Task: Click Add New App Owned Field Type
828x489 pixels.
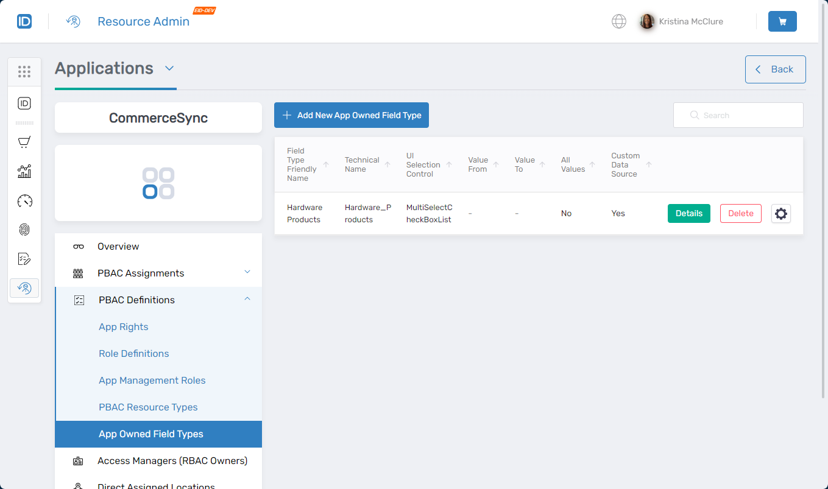Action: pyautogui.click(x=352, y=115)
